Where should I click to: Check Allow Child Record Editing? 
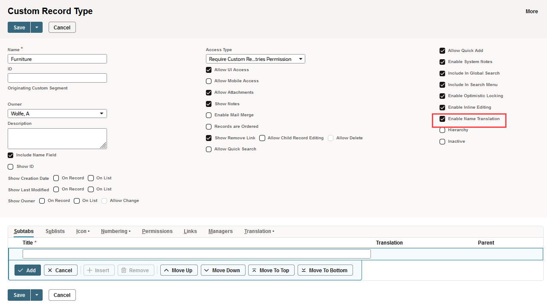click(262, 138)
